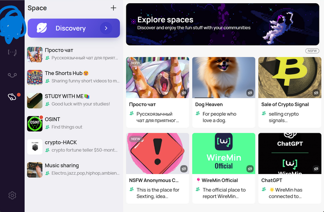Click pink pin icon on WireMin Official
The width and height of the screenshot is (324, 212).
pos(198,180)
